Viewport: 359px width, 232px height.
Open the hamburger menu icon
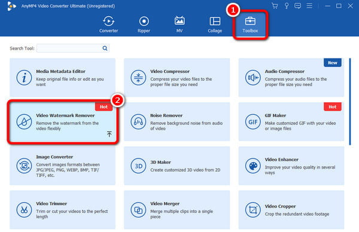tap(309, 6)
